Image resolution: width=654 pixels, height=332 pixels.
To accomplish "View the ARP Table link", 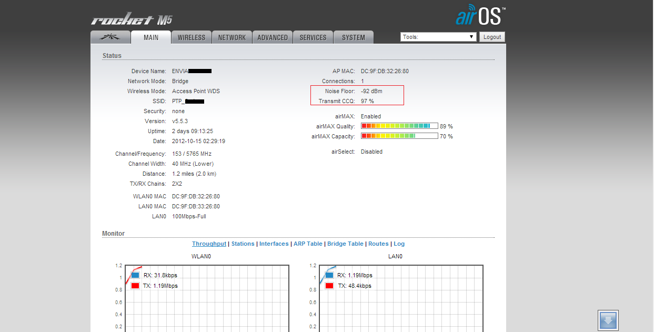I will pos(308,244).
